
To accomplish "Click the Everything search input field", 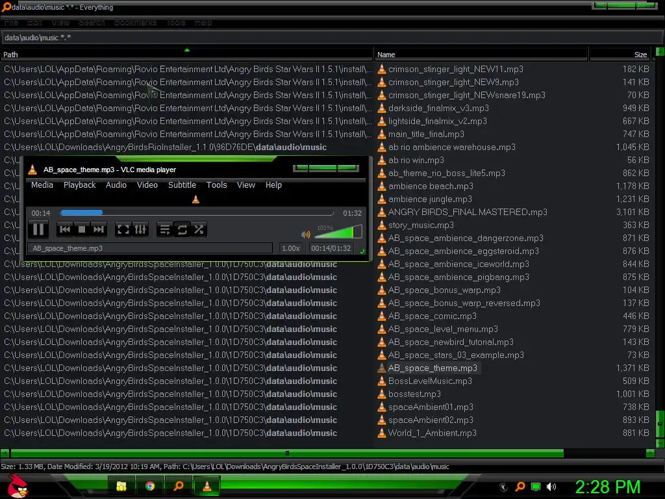I will pos(331,38).
